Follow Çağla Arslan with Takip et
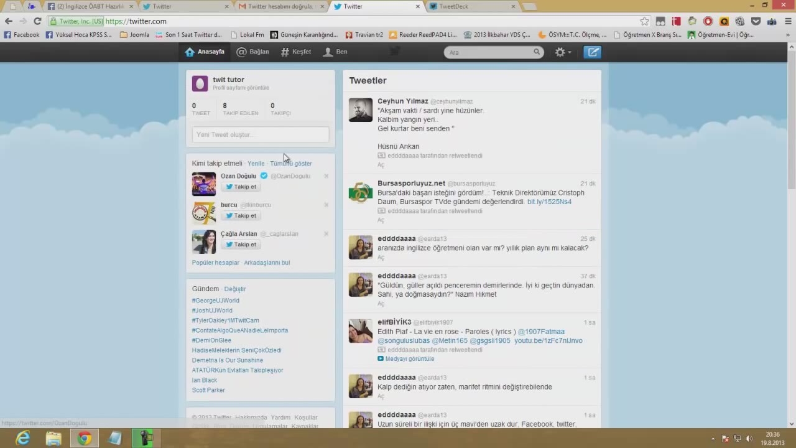The image size is (796, 448). click(x=241, y=245)
